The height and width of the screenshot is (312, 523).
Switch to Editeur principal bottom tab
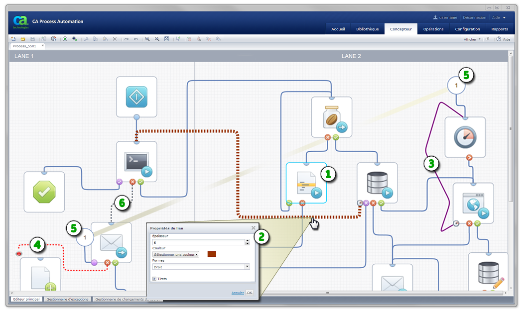(26, 300)
